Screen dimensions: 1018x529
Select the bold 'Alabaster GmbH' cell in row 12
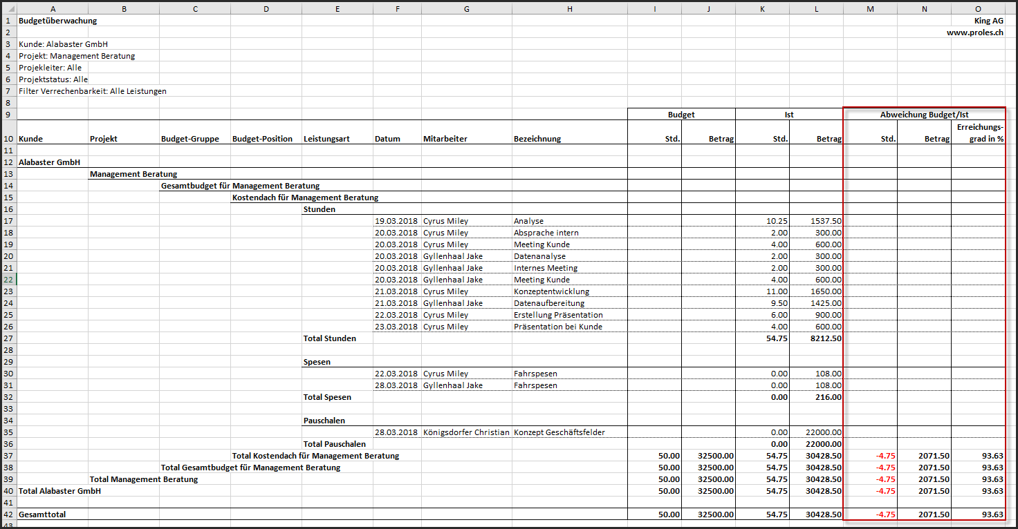(49, 162)
